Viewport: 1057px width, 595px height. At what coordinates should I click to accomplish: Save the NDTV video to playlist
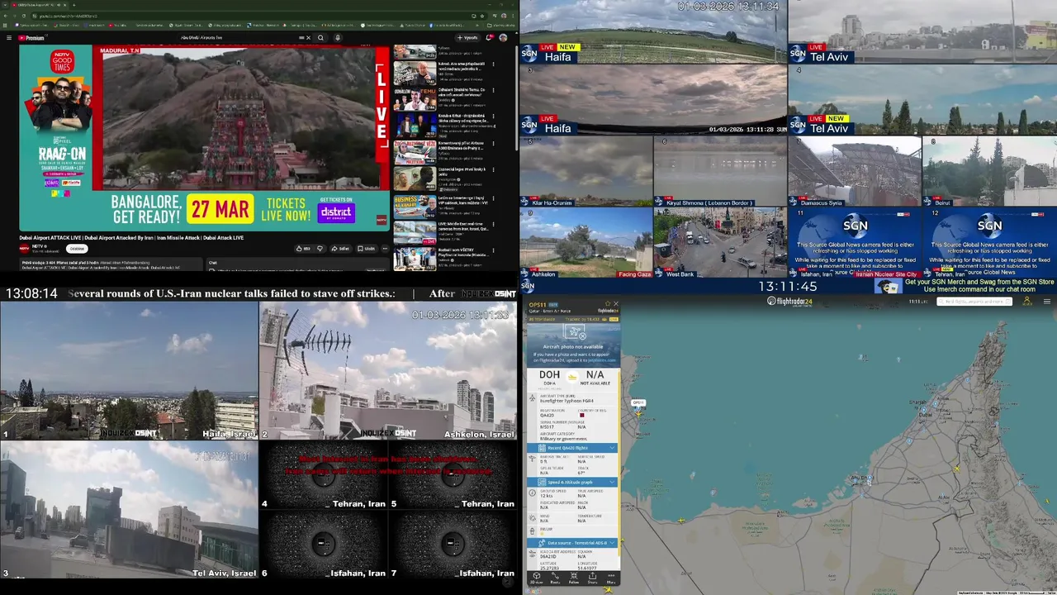coord(366,249)
